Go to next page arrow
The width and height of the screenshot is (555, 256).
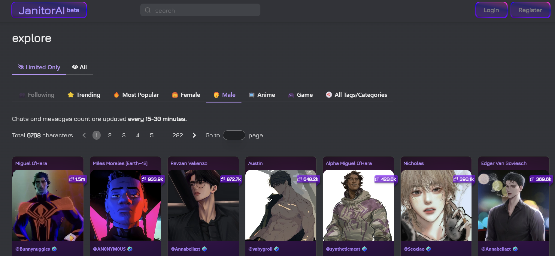point(194,135)
